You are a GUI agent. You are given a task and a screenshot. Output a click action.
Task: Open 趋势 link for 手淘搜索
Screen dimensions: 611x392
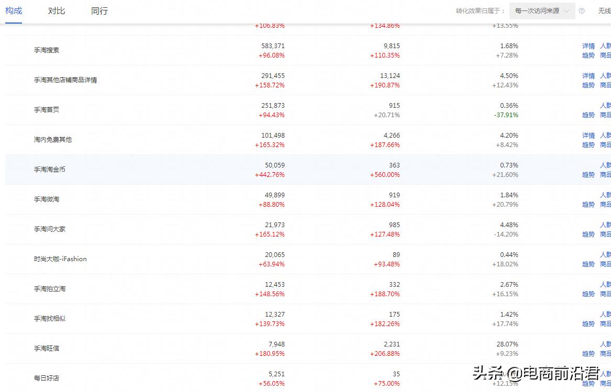[588, 55]
